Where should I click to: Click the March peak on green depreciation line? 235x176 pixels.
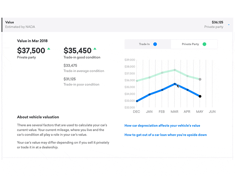[x=174, y=70]
